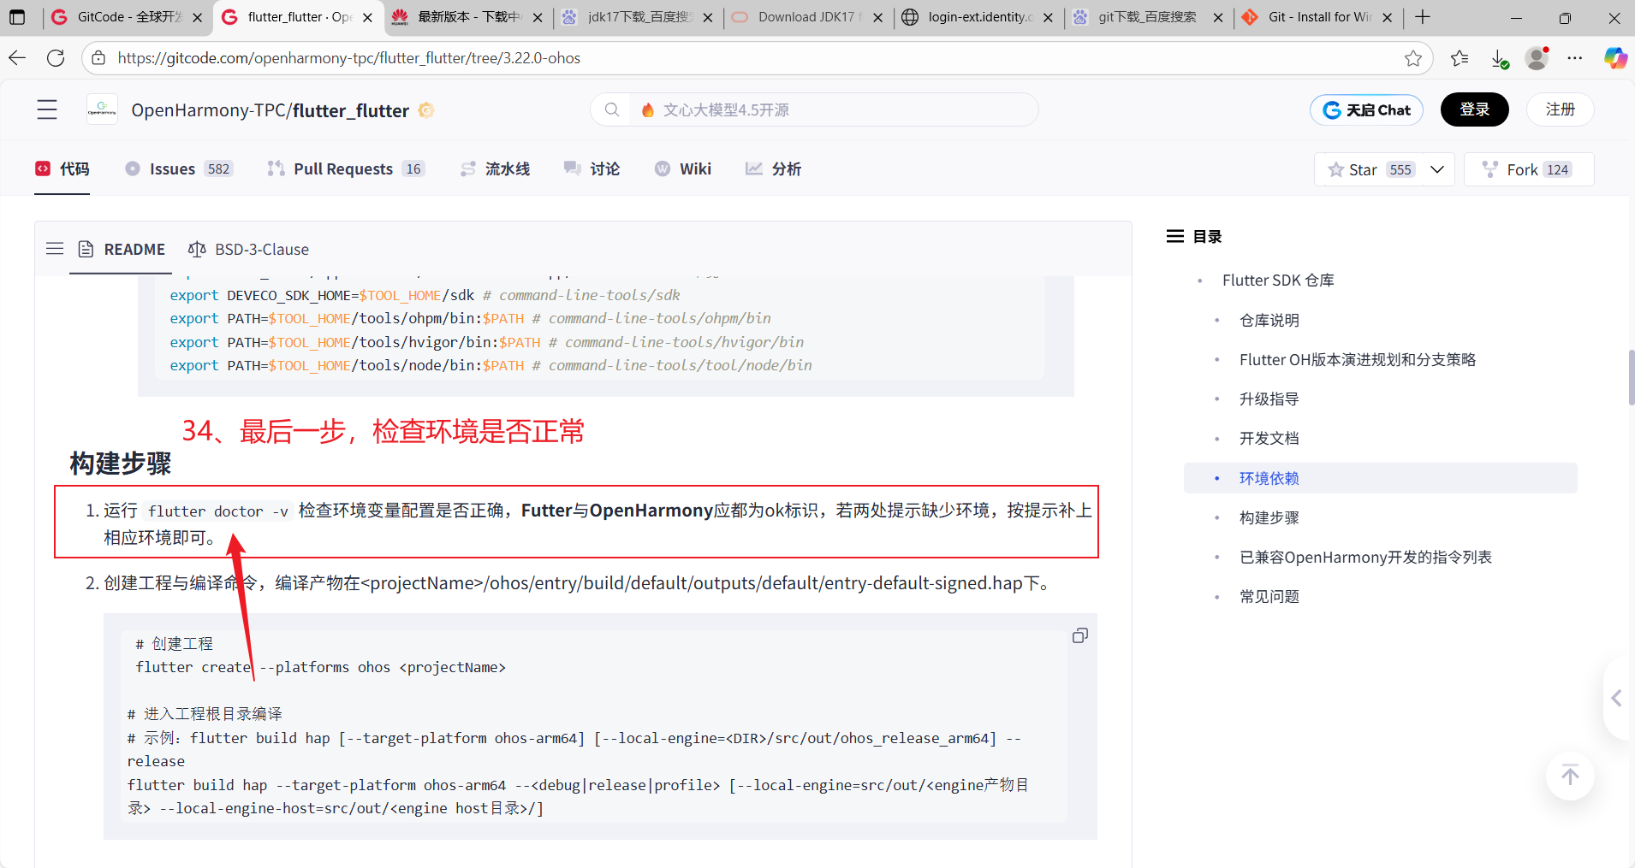Open the browser profile avatar
Viewport: 1635px width, 868px height.
coord(1537,58)
